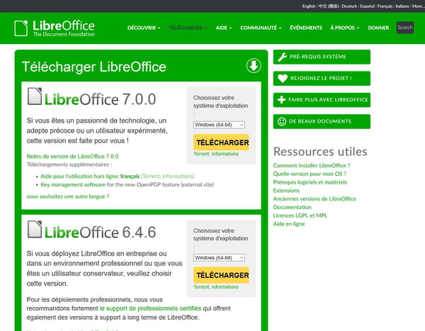The width and height of the screenshot is (425, 331).
Task: Open the À propos menu
Action: (x=344, y=28)
